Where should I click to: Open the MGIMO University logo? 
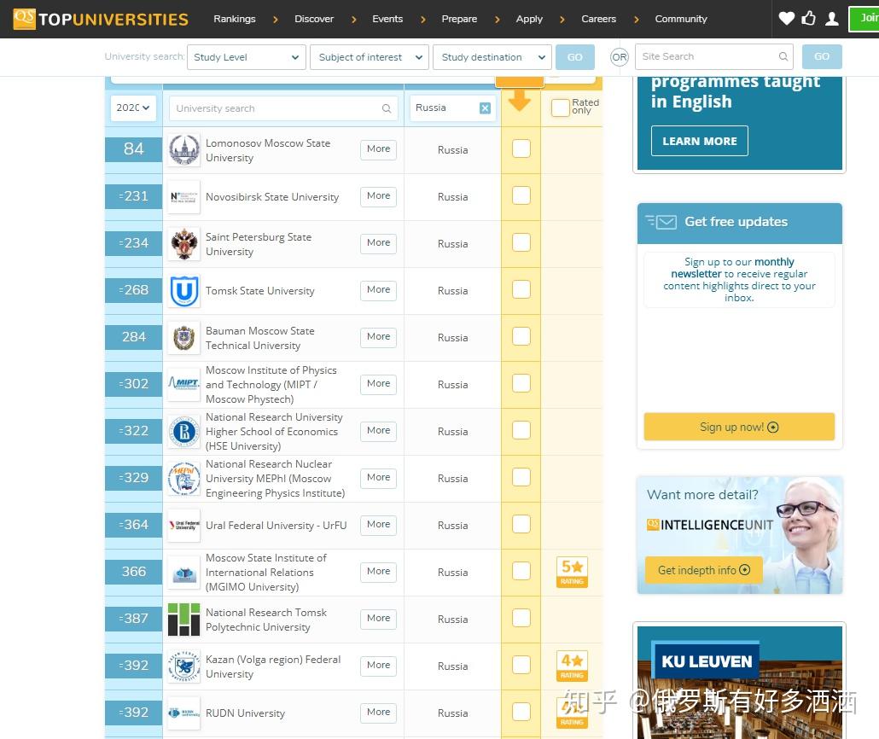pos(183,573)
